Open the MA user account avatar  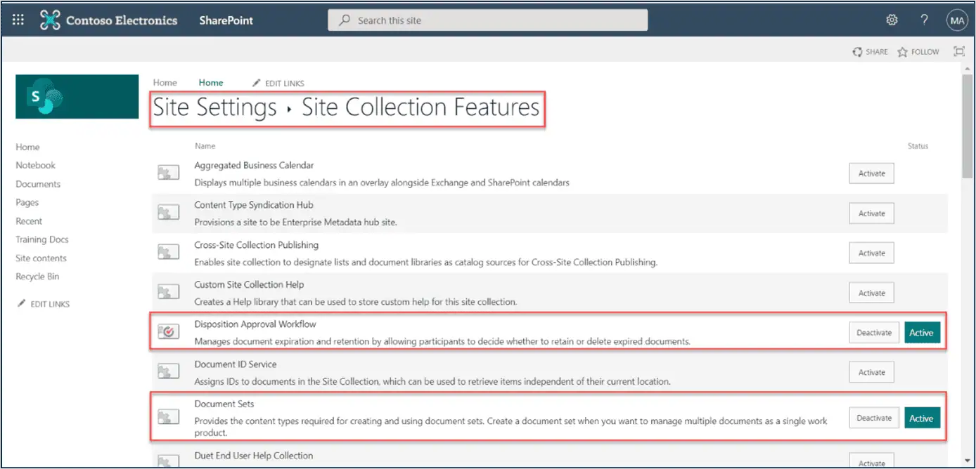tap(957, 20)
